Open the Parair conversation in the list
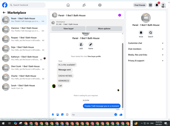This screenshot has height=126, width=170. pyautogui.click(x=24, y=20)
